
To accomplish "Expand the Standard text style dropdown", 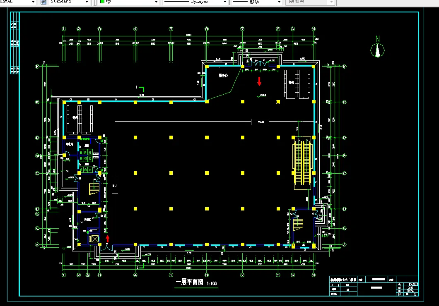I will pyautogui.click(x=87, y=2).
